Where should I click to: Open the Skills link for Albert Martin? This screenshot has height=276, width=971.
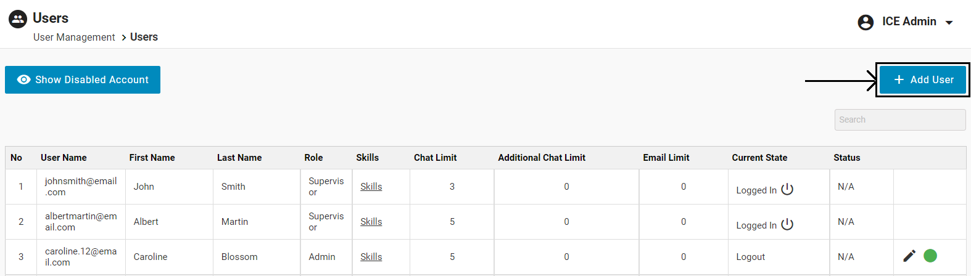(371, 222)
